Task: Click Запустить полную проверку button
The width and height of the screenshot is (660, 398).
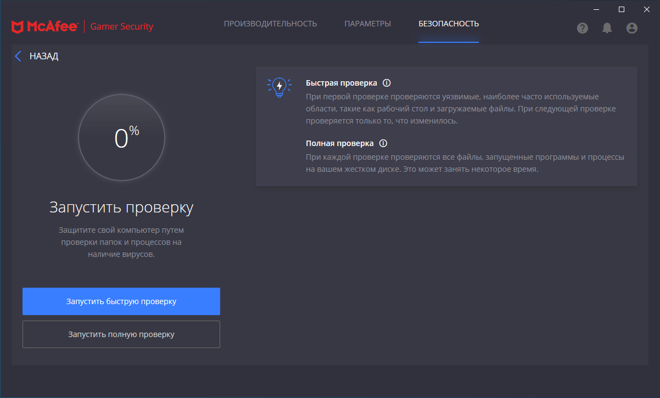Action: click(121, 334)
